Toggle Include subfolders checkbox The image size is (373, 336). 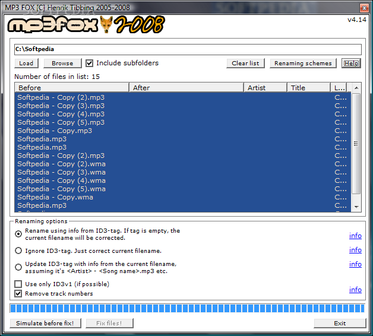click(x=90, y=64)
